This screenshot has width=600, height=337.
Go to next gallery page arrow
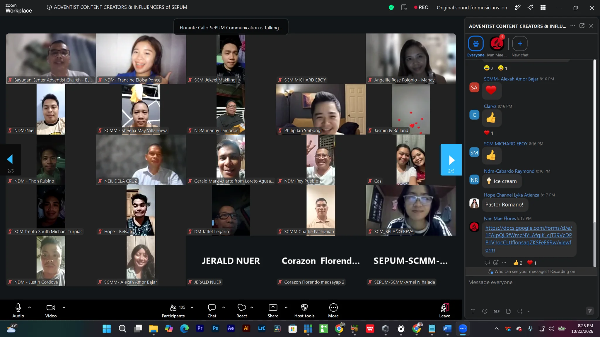pyautogui.click(x=451, y=160)
